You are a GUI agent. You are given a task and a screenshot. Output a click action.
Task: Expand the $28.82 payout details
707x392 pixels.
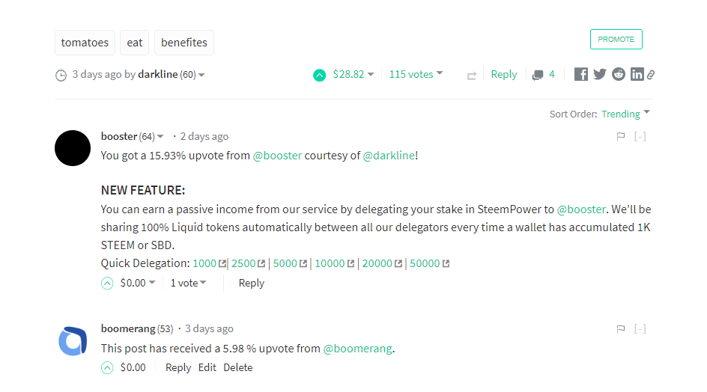click(353, 74)
